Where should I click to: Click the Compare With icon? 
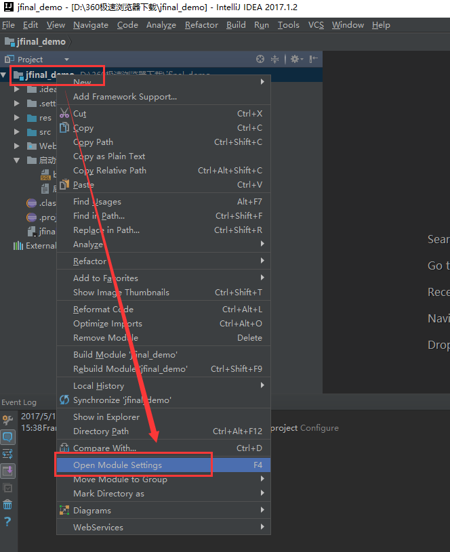(64, 448)
